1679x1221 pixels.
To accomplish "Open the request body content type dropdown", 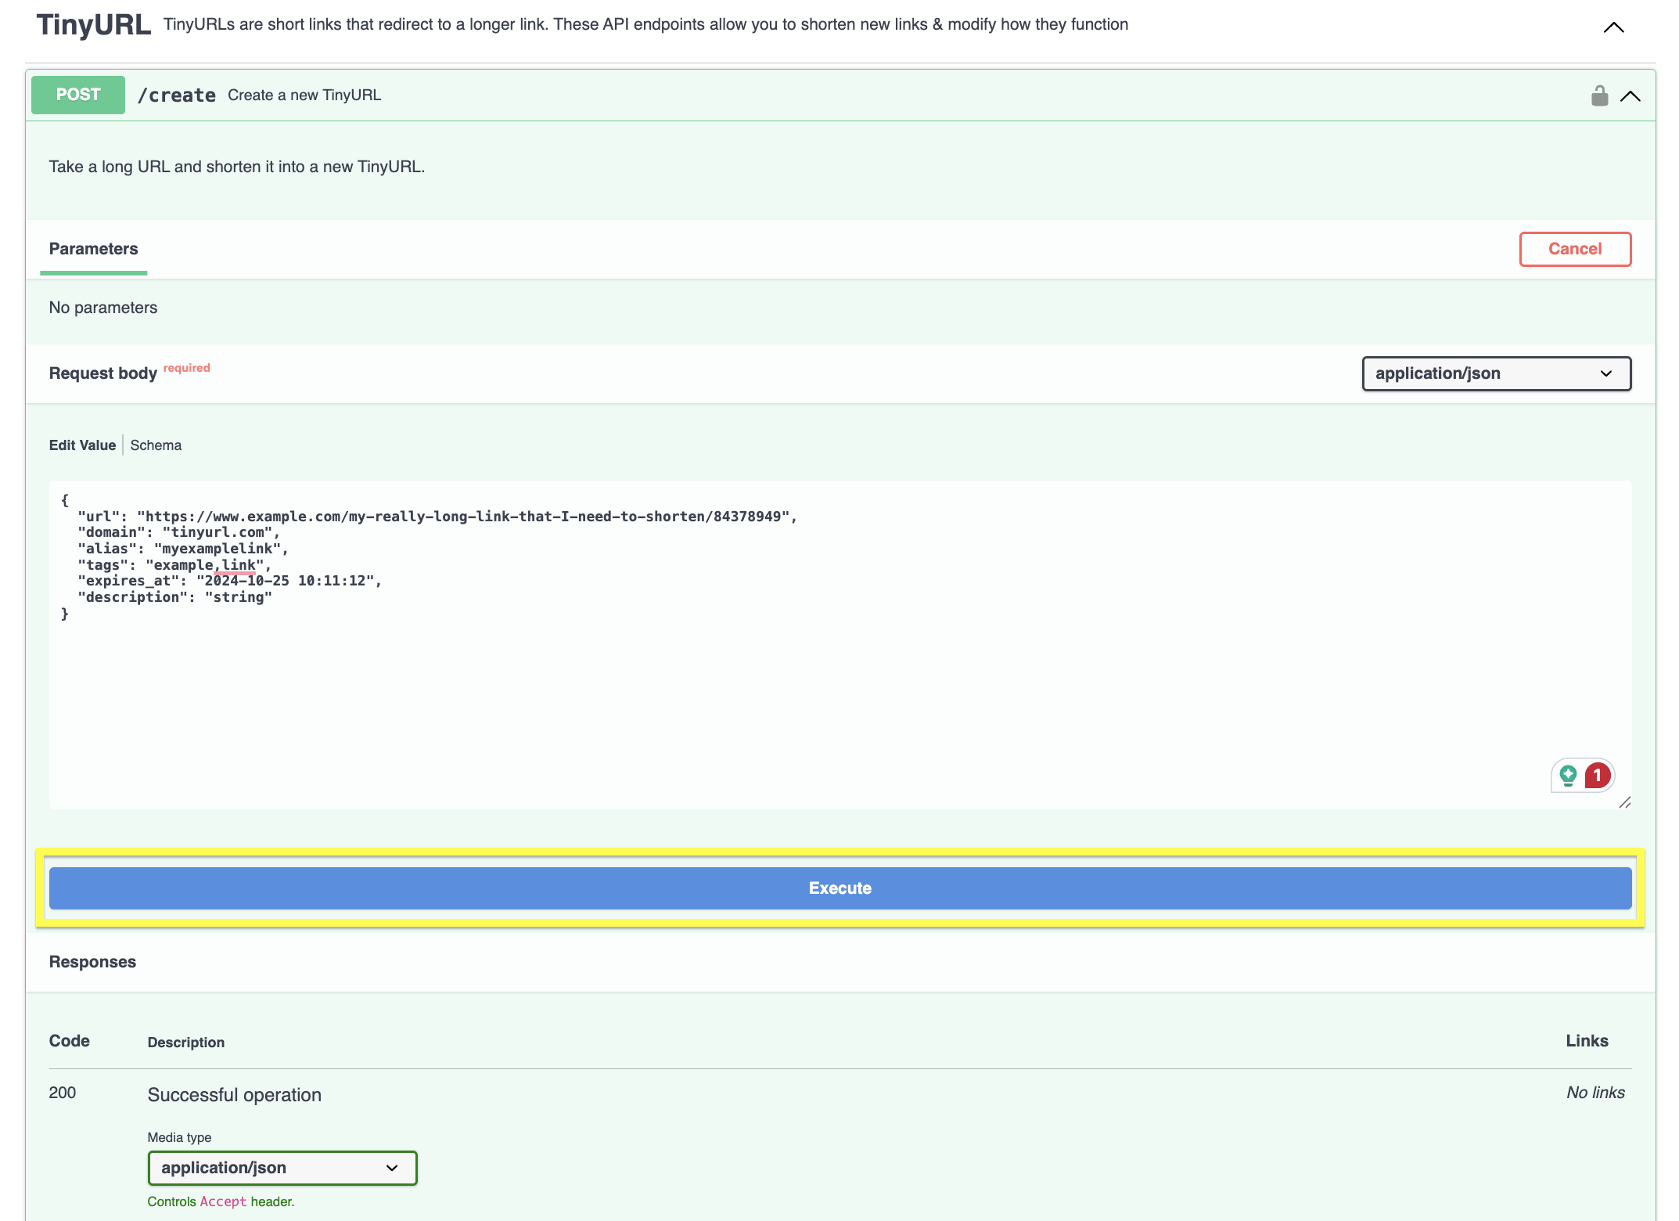I will pos(1496,373).
